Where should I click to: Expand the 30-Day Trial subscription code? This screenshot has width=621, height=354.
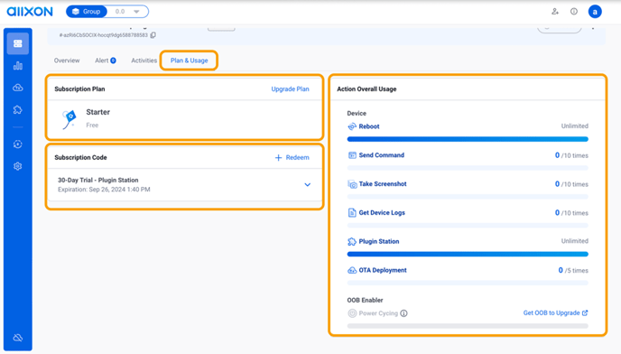pos(307,185)
